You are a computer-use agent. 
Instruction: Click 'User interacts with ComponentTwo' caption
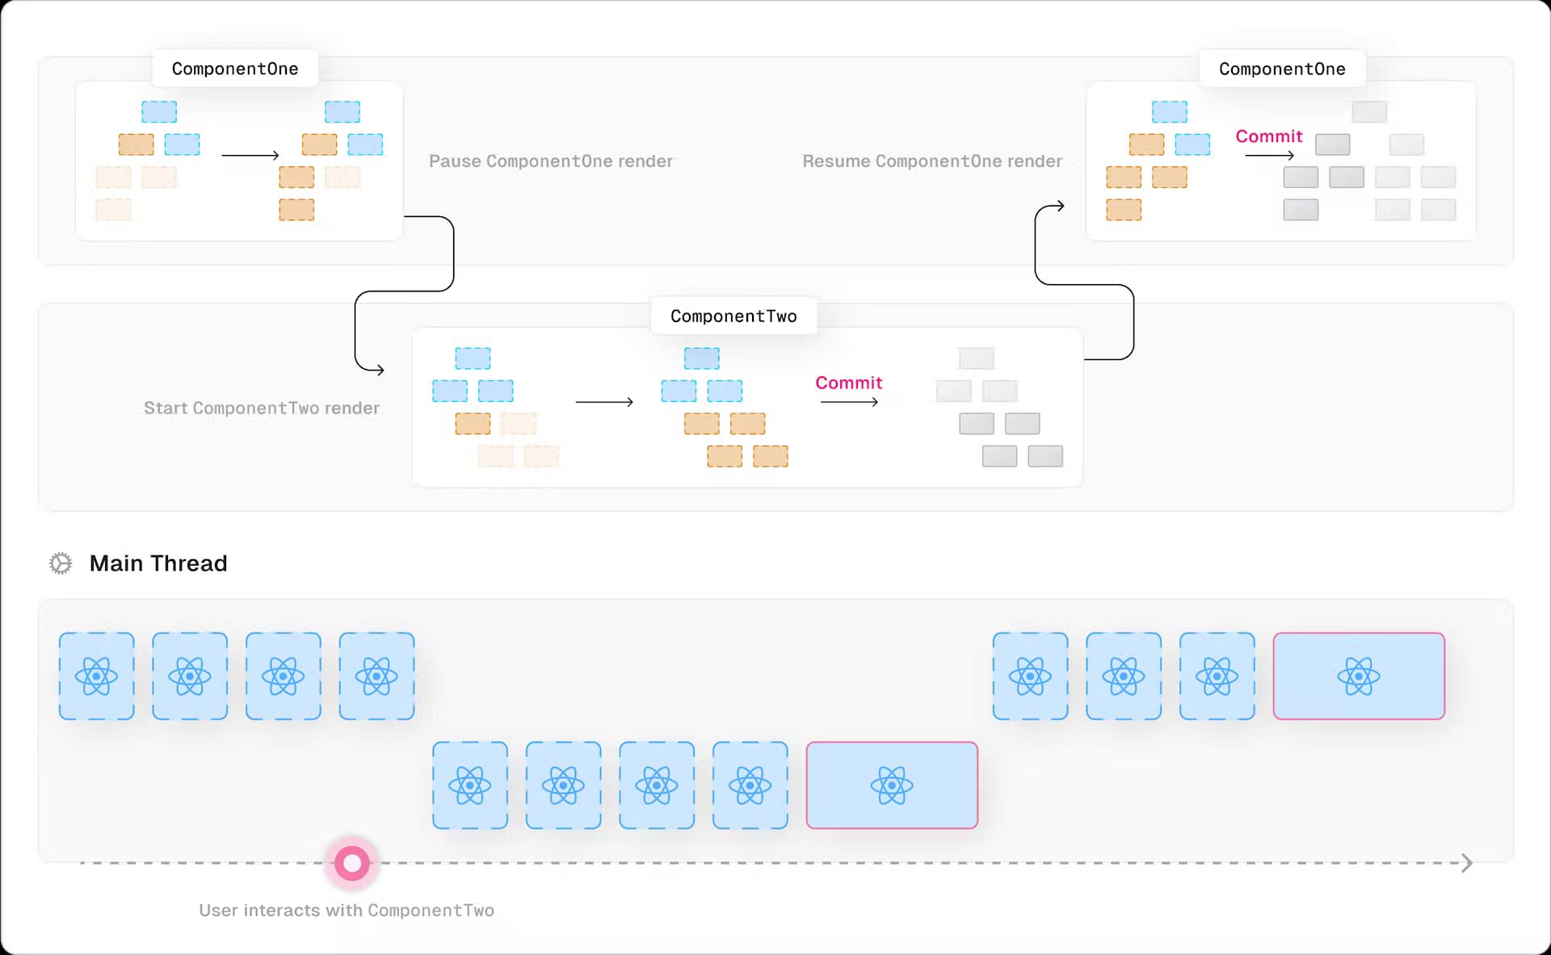pyautogui.click(x=347, y=911)
